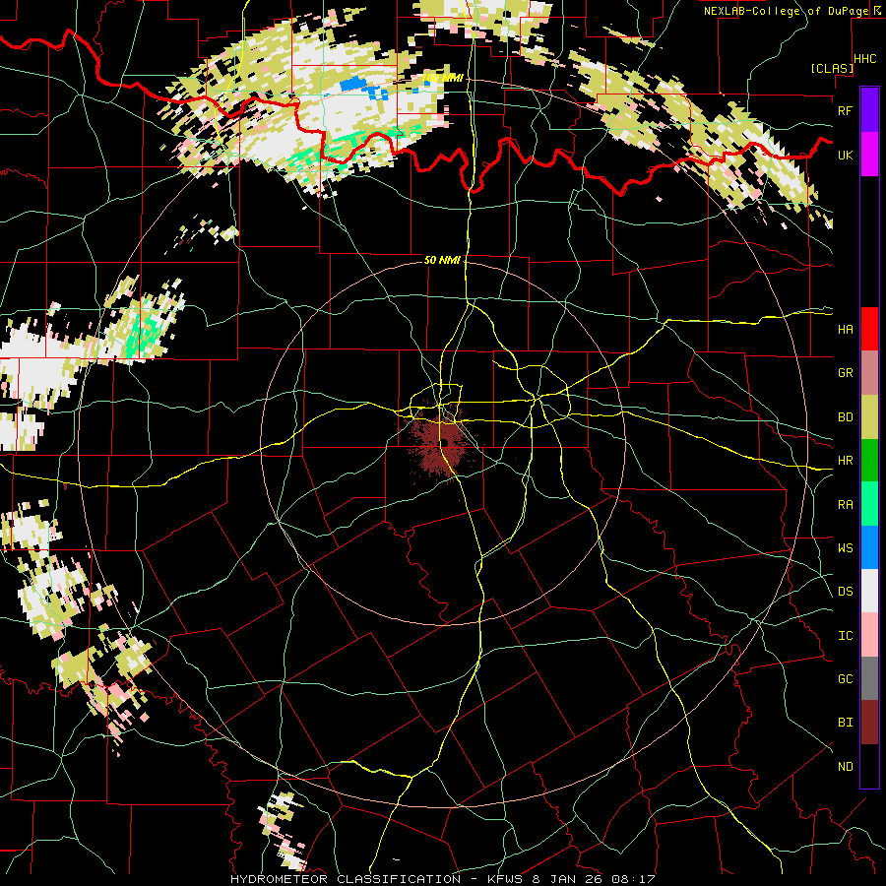Image resolution: width=886 pixels, height=886 pixels.
Task: Click the gray GC ground clutter swatch
Action: click(x=869, y=678)
